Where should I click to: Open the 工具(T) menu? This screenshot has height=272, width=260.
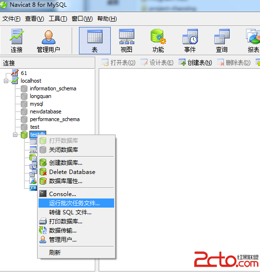[58, 19]
